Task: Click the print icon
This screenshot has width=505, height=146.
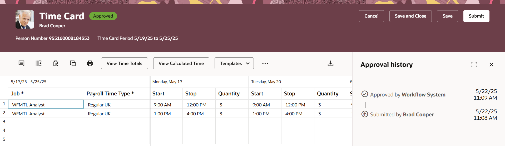Action: (x=90, y=63)
